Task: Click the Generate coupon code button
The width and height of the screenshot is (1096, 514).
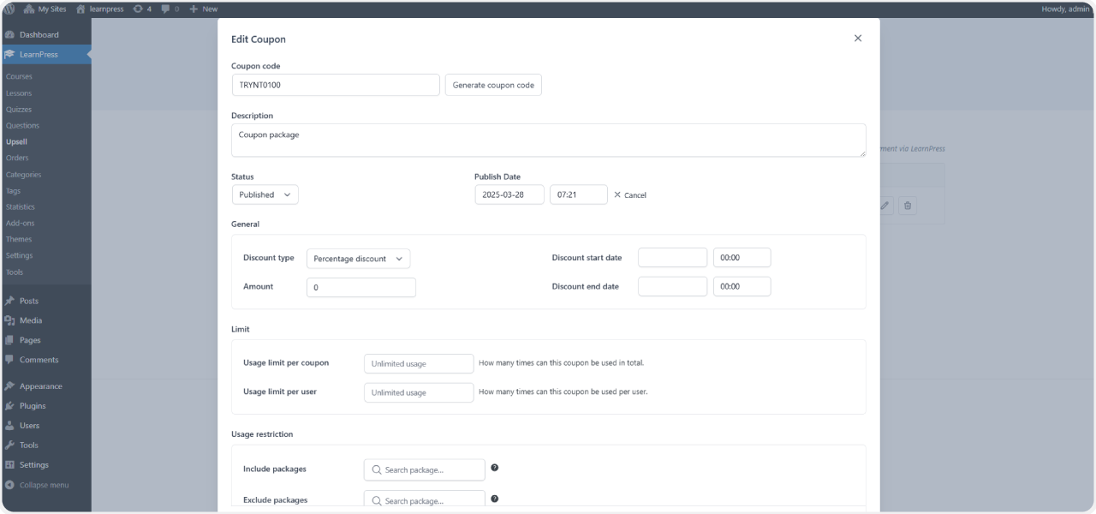Action: tap(493, 85)
